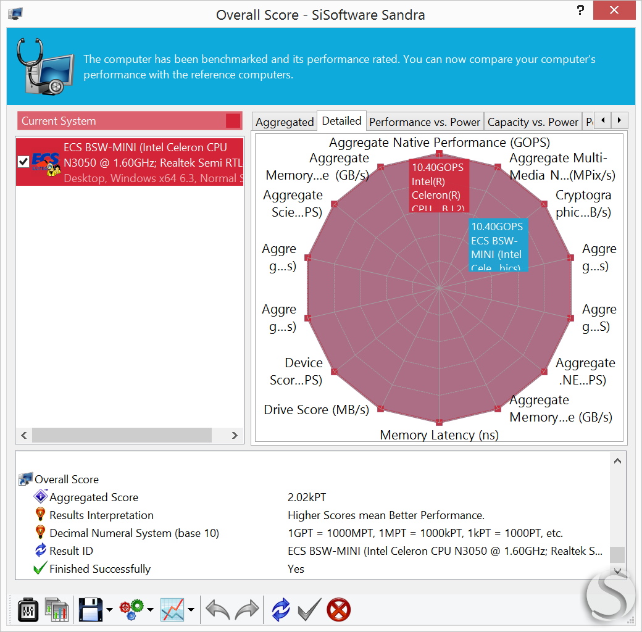Click the ECS logo in the system list

click(x=46, y=163)
